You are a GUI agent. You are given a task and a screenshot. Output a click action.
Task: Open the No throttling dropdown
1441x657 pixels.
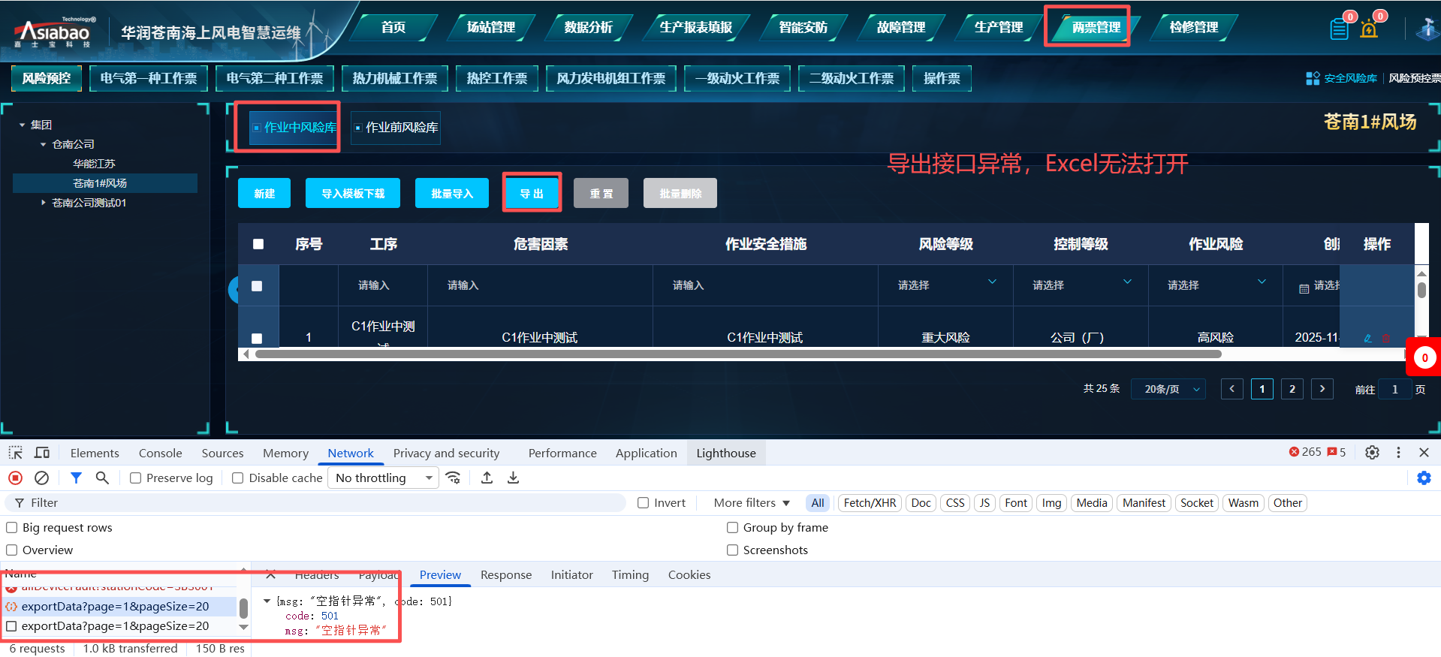click(383, 478)
